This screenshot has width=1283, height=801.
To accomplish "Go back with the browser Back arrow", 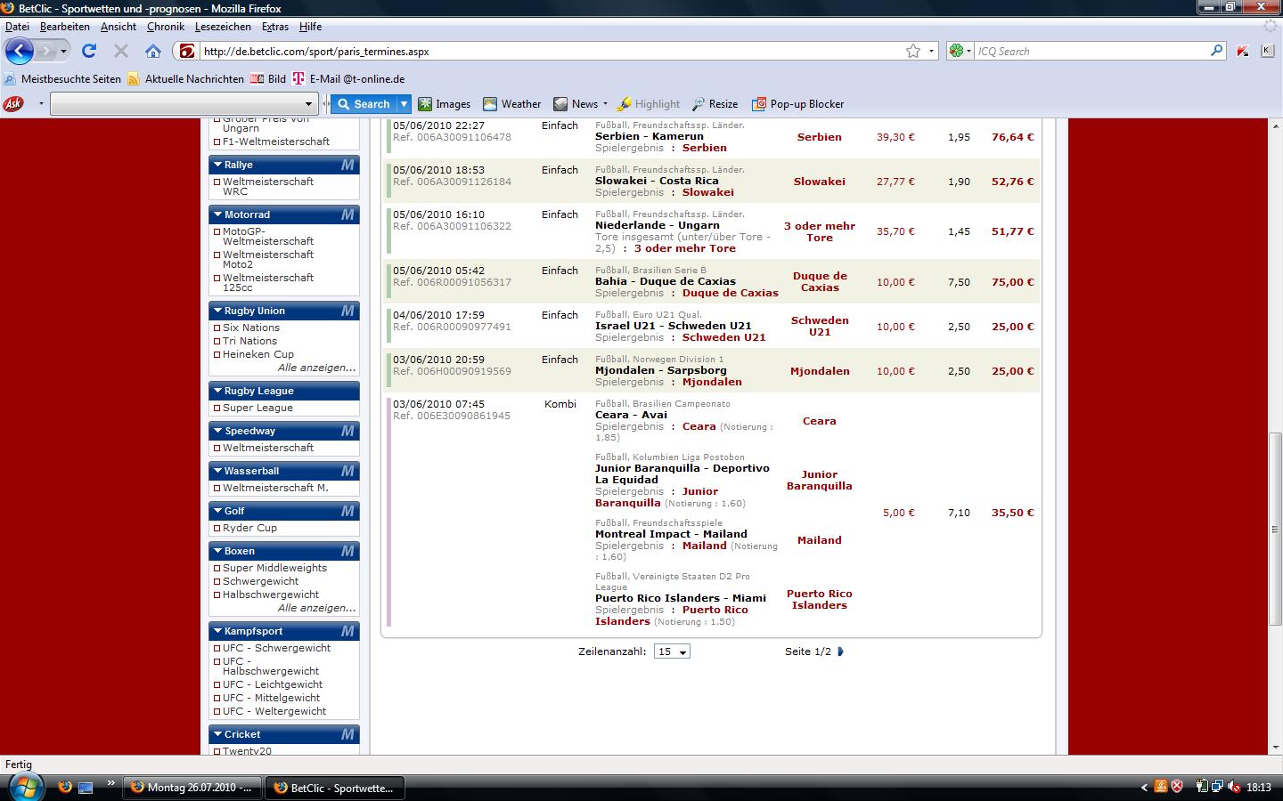I will 20,51.
